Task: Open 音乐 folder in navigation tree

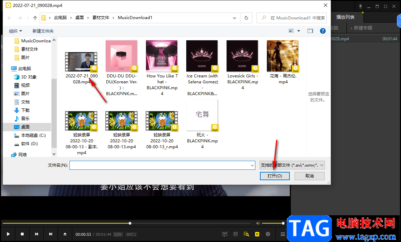Action: [x=22, y=119]
